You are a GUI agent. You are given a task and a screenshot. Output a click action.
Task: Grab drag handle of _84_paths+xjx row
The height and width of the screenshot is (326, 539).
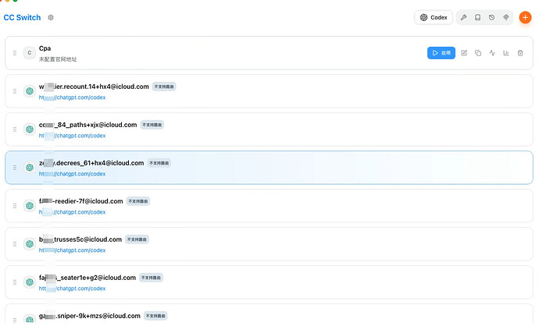coord(15,129)
